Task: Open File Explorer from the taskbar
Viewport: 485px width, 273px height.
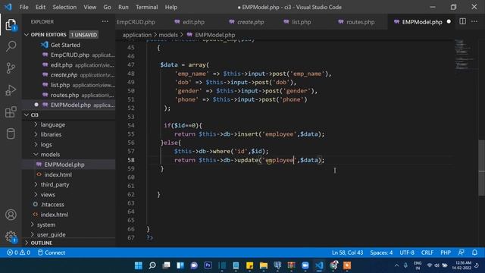Action: coord(264,265)
